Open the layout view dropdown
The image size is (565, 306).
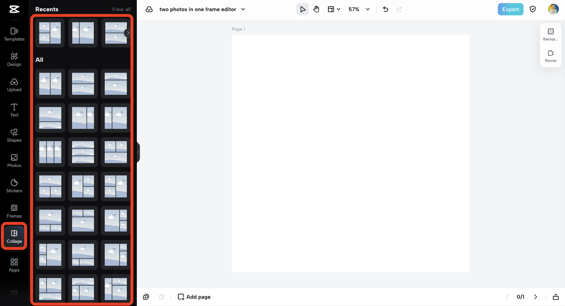pyautogui.click(x=334, y=9)
